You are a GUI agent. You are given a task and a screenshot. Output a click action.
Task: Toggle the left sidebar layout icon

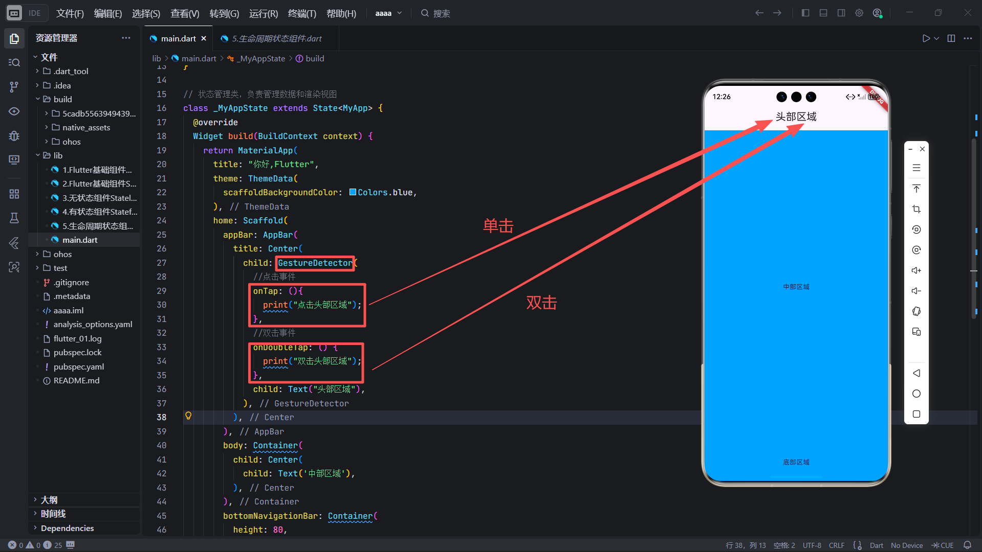[x=805, y=13]
